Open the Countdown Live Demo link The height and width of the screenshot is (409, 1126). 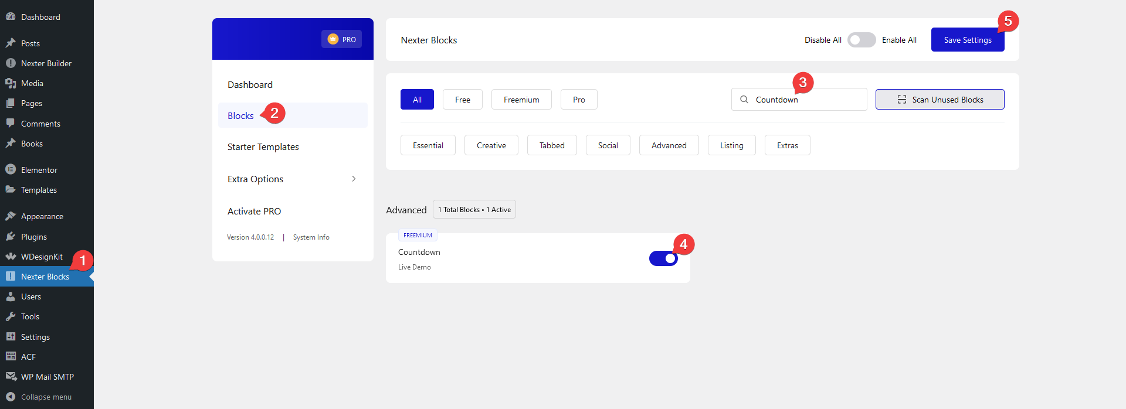[x=415, y=267]
